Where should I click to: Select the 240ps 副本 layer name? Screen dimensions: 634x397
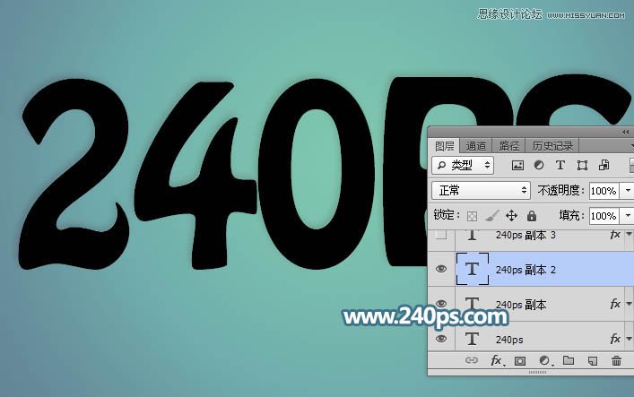coord(521,305)
